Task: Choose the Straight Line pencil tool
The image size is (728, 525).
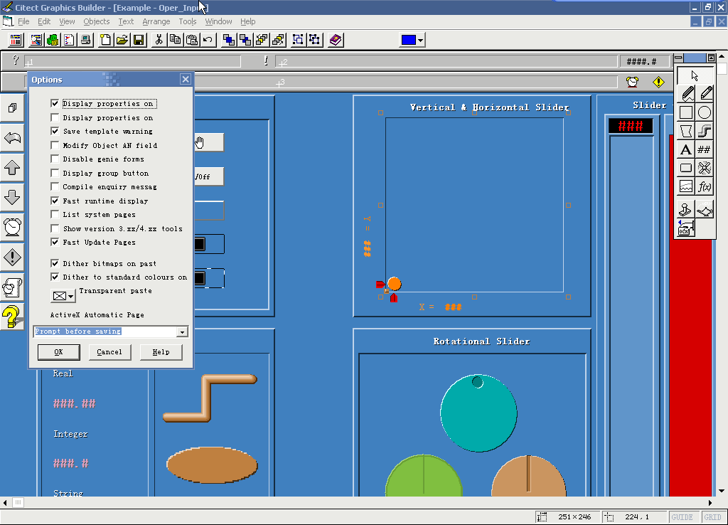Action: [x=705, y=93]
